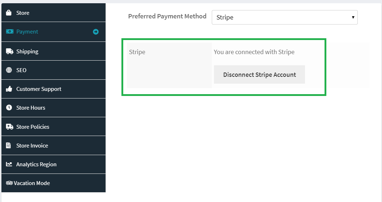Click the Store Invoice document icon
Screen dimensions: 382x202
pyautogui.click(x=9, y=146)
